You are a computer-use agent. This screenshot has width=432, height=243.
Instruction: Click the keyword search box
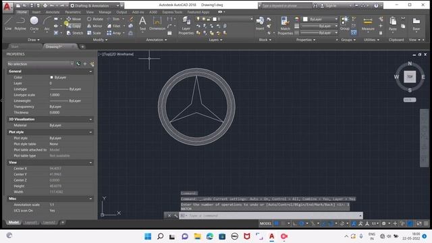click(x=286, y=5)
